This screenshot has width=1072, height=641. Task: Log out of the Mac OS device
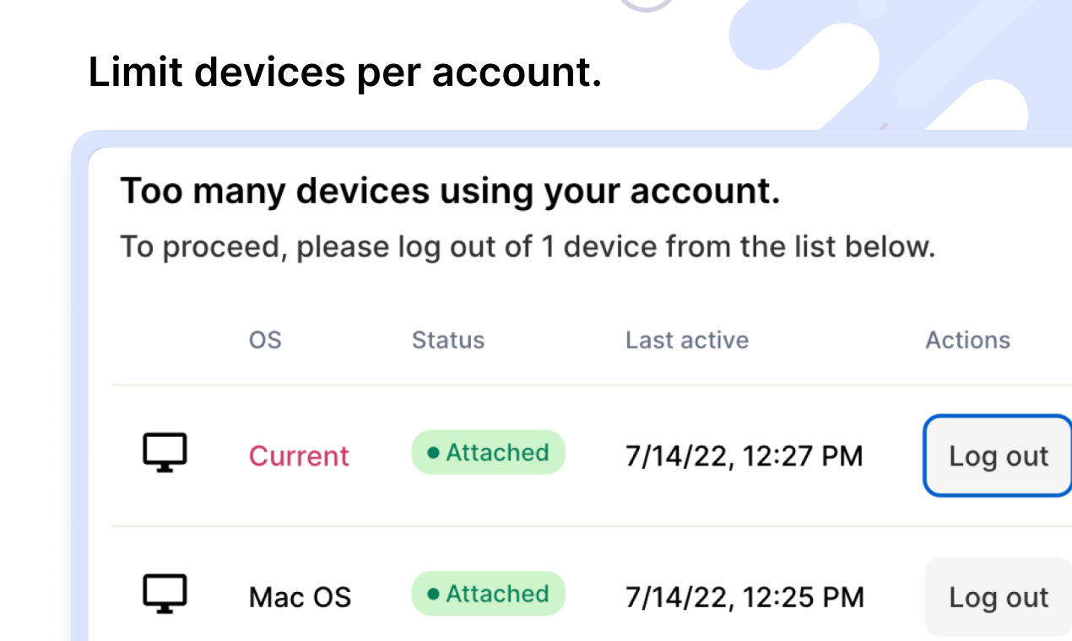[x=998, y=596]
